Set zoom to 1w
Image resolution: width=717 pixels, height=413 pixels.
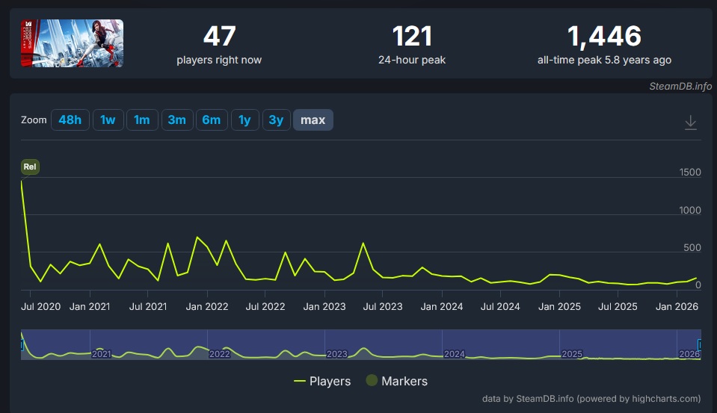[x=108, y=120]
